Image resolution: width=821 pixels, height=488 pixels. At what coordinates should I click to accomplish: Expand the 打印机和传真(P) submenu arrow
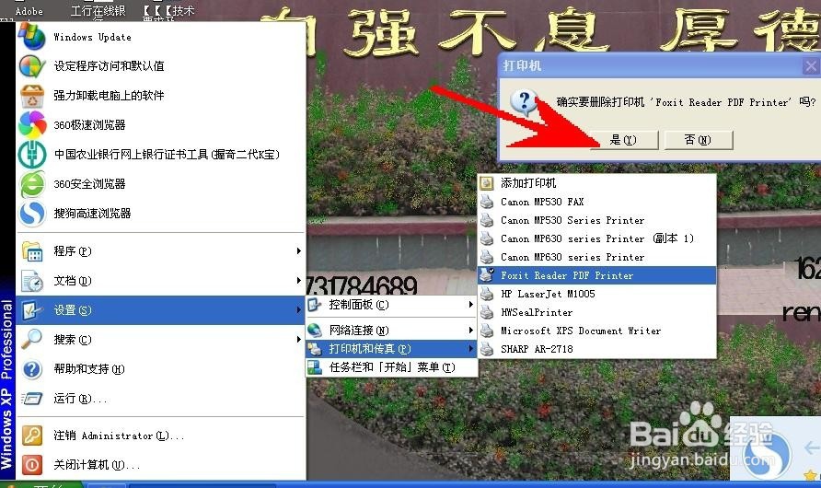click(x=470, y=349)
